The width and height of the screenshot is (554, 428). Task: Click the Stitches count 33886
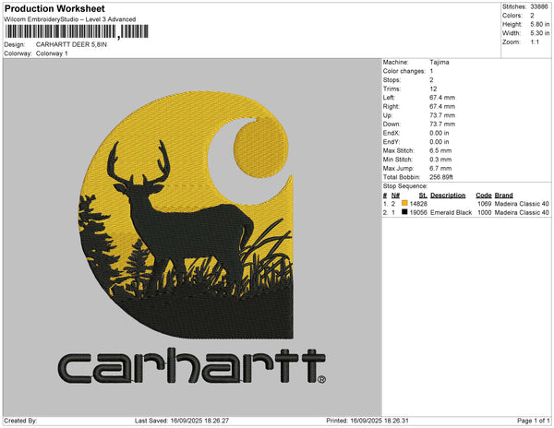tap(537, 6)
